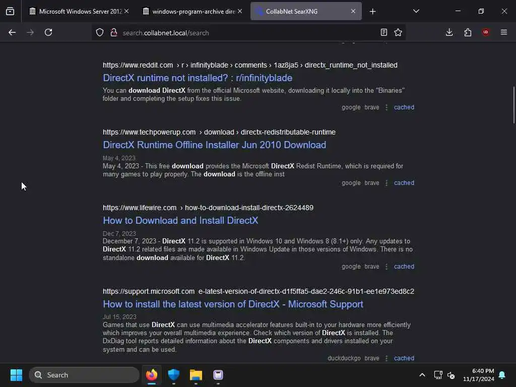The image size is (516, 387).
Task: Switch to Microsoft Windows Server 2012 tab
Action: [x=79, y=11]
